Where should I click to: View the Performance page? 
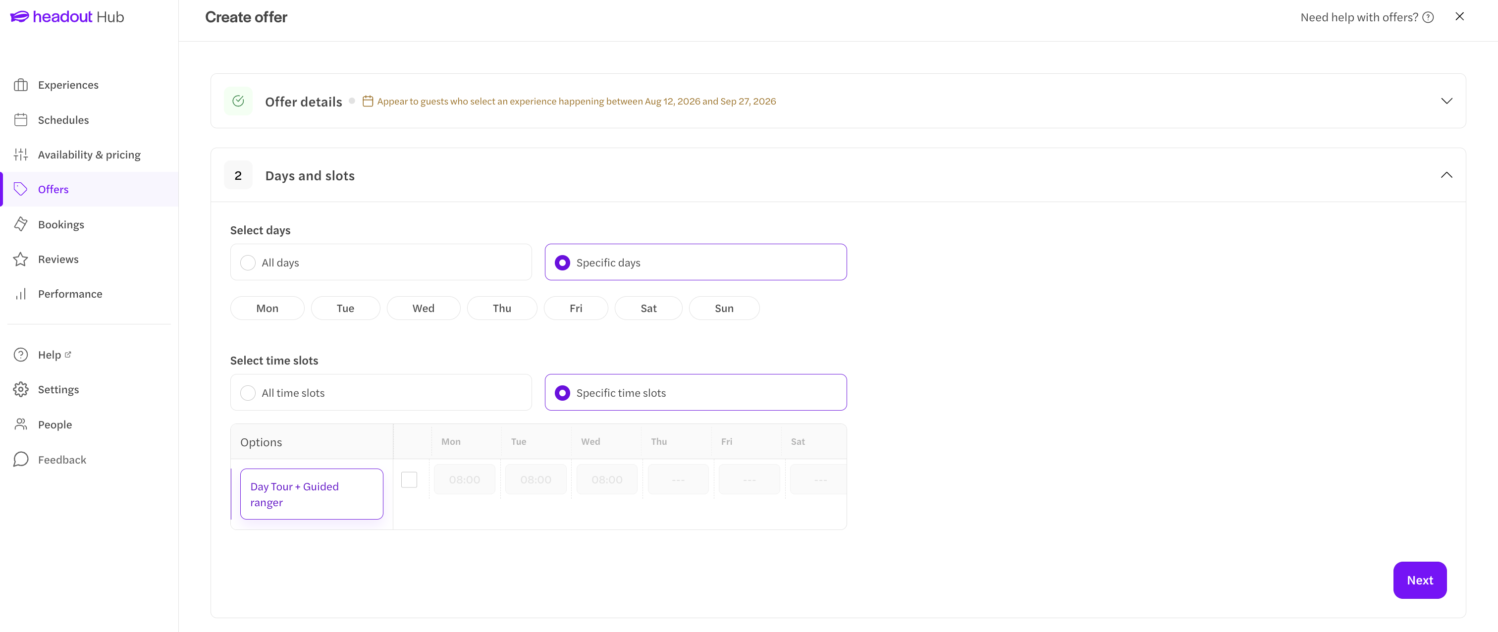pyautogui.click(x=90, y=294)
